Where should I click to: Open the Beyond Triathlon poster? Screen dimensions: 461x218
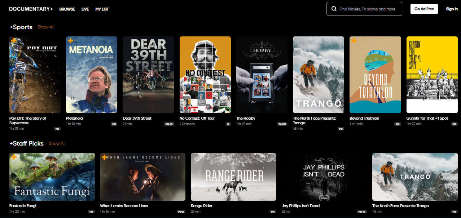pyautogui.click(x=375, y=75)
